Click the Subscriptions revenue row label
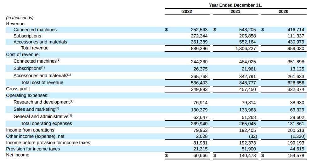Image resolution: width=311 pixels, height=163 pixels. click(x=27, y=36)
